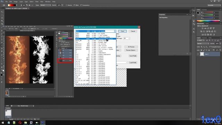This screenshot has height=125, width=222.
Task: Open the Window menu
Action: point(48,1)
